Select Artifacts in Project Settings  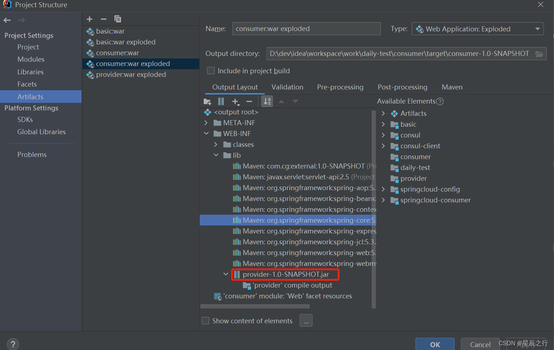(41, 97)
